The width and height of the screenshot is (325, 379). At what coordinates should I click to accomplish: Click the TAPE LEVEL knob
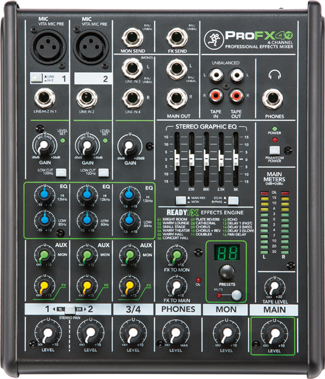point(275,287)
